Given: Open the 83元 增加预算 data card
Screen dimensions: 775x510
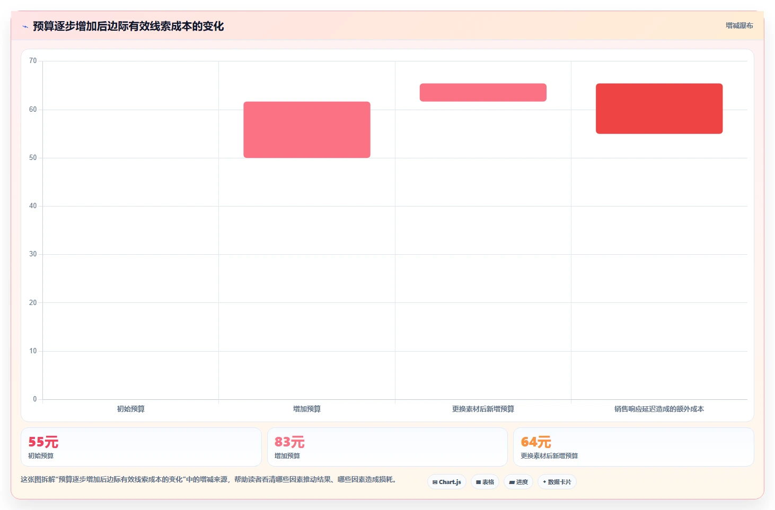Looking at the screenshot, I should point(387,447).
